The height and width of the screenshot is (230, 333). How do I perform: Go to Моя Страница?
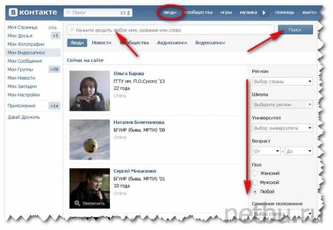point(23,27)
